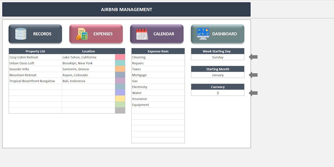Click the monitor chart icon on Dashboard

tap(203, 34)
